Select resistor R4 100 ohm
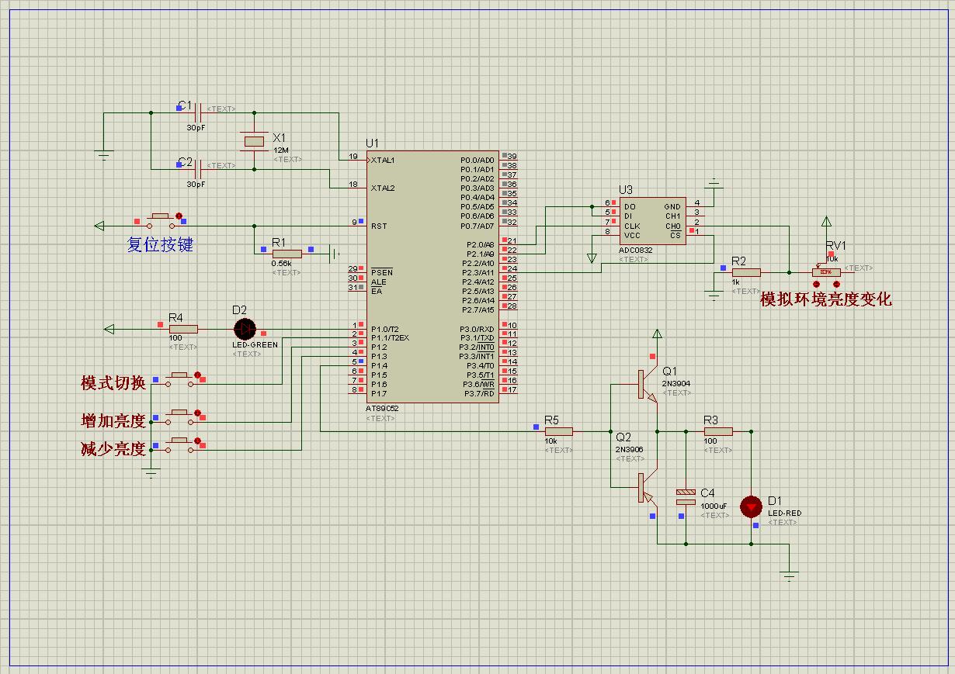The image size is (955, 674). (x=182, y=329)
